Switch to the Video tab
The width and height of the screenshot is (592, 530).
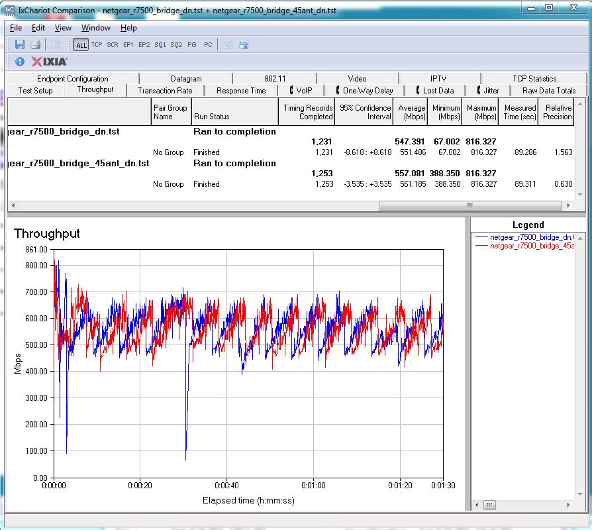pos(357,79)
